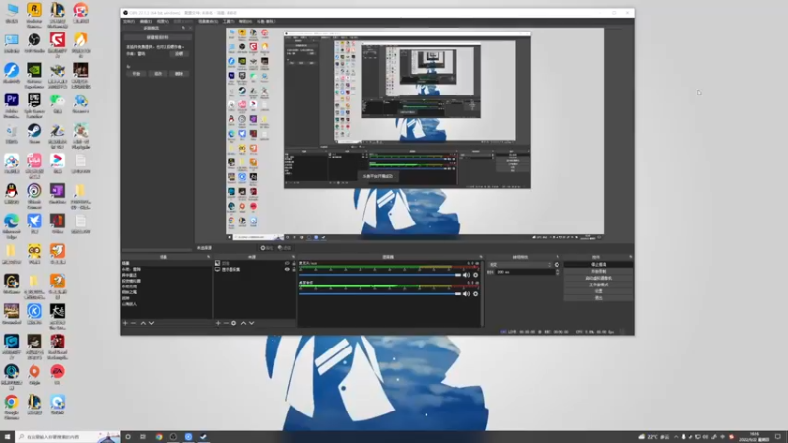
Task: Open the Epic Games Launcher shortcut
Action: pyautogui.click(x=34, y=103)
